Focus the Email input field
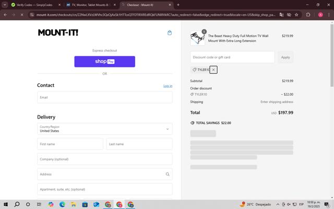Viewport: 334px width, 209px height. (104, 97)
